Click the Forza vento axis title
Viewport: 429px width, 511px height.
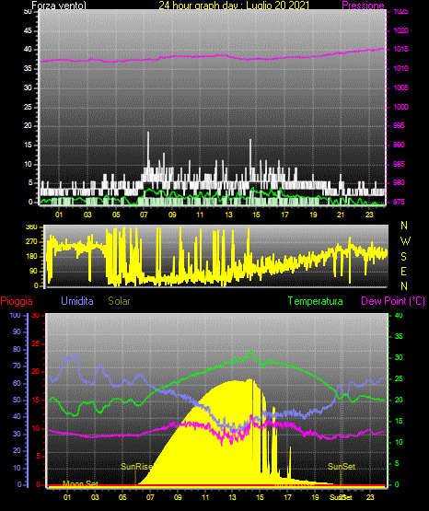pos(59,6)
